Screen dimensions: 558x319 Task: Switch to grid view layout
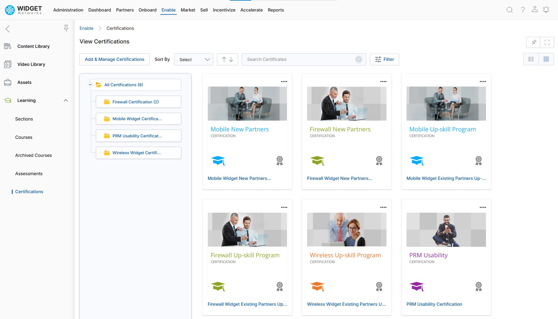pyautogui.click(x=546, y=59)
